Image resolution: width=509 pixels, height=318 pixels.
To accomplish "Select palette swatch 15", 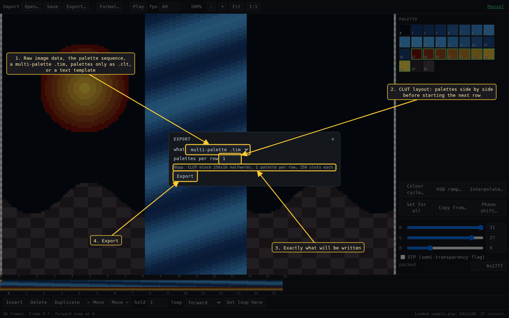I will pos(489,42).
